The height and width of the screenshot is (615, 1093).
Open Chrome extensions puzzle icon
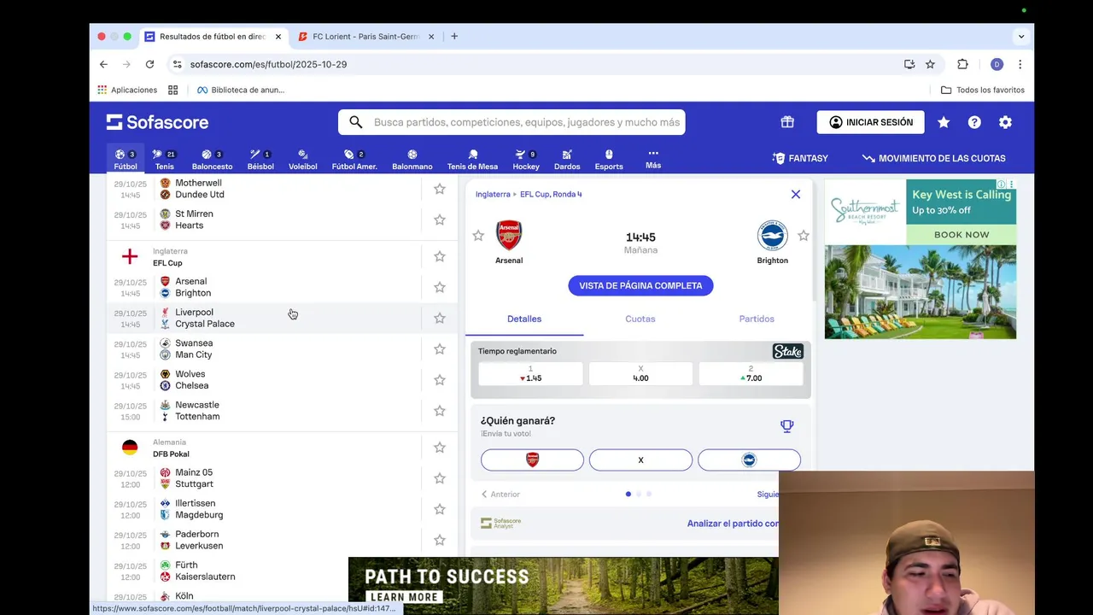962,64
